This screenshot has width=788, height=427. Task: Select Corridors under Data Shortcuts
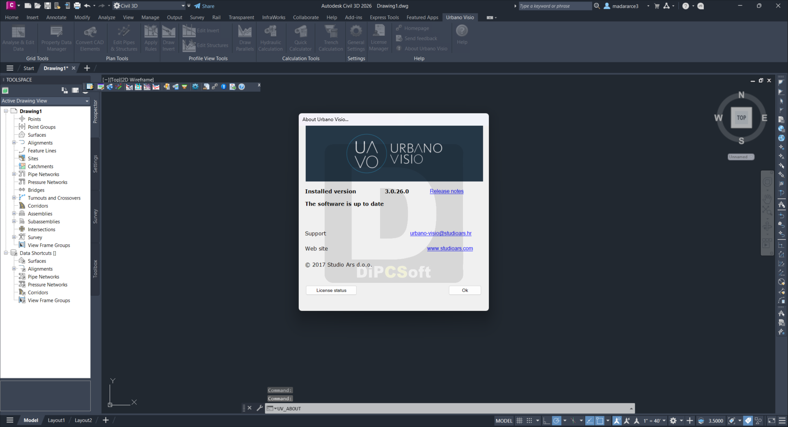pyautogui.click(x=38, y=293)
